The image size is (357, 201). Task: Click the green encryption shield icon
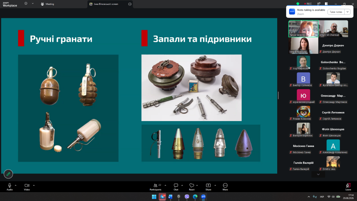tap(298, 4)
